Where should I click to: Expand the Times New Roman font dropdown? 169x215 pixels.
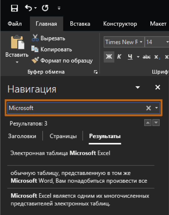141,42
